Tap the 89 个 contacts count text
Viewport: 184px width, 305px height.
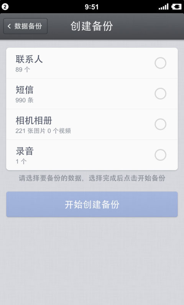pyautogui.click(x=23, y=69)
